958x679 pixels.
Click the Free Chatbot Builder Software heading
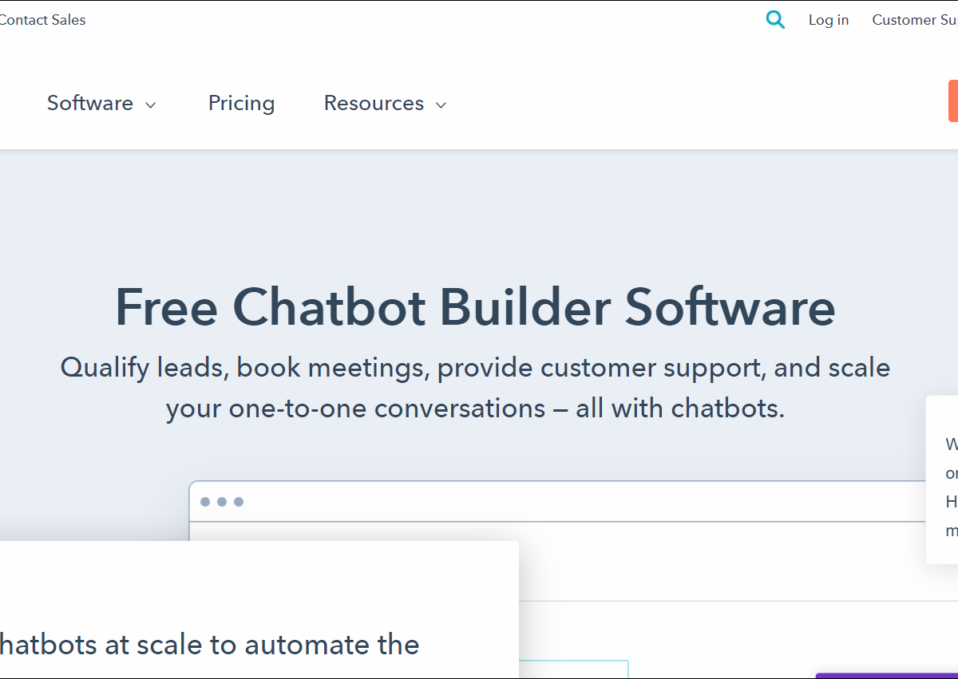tap(475, 307)
